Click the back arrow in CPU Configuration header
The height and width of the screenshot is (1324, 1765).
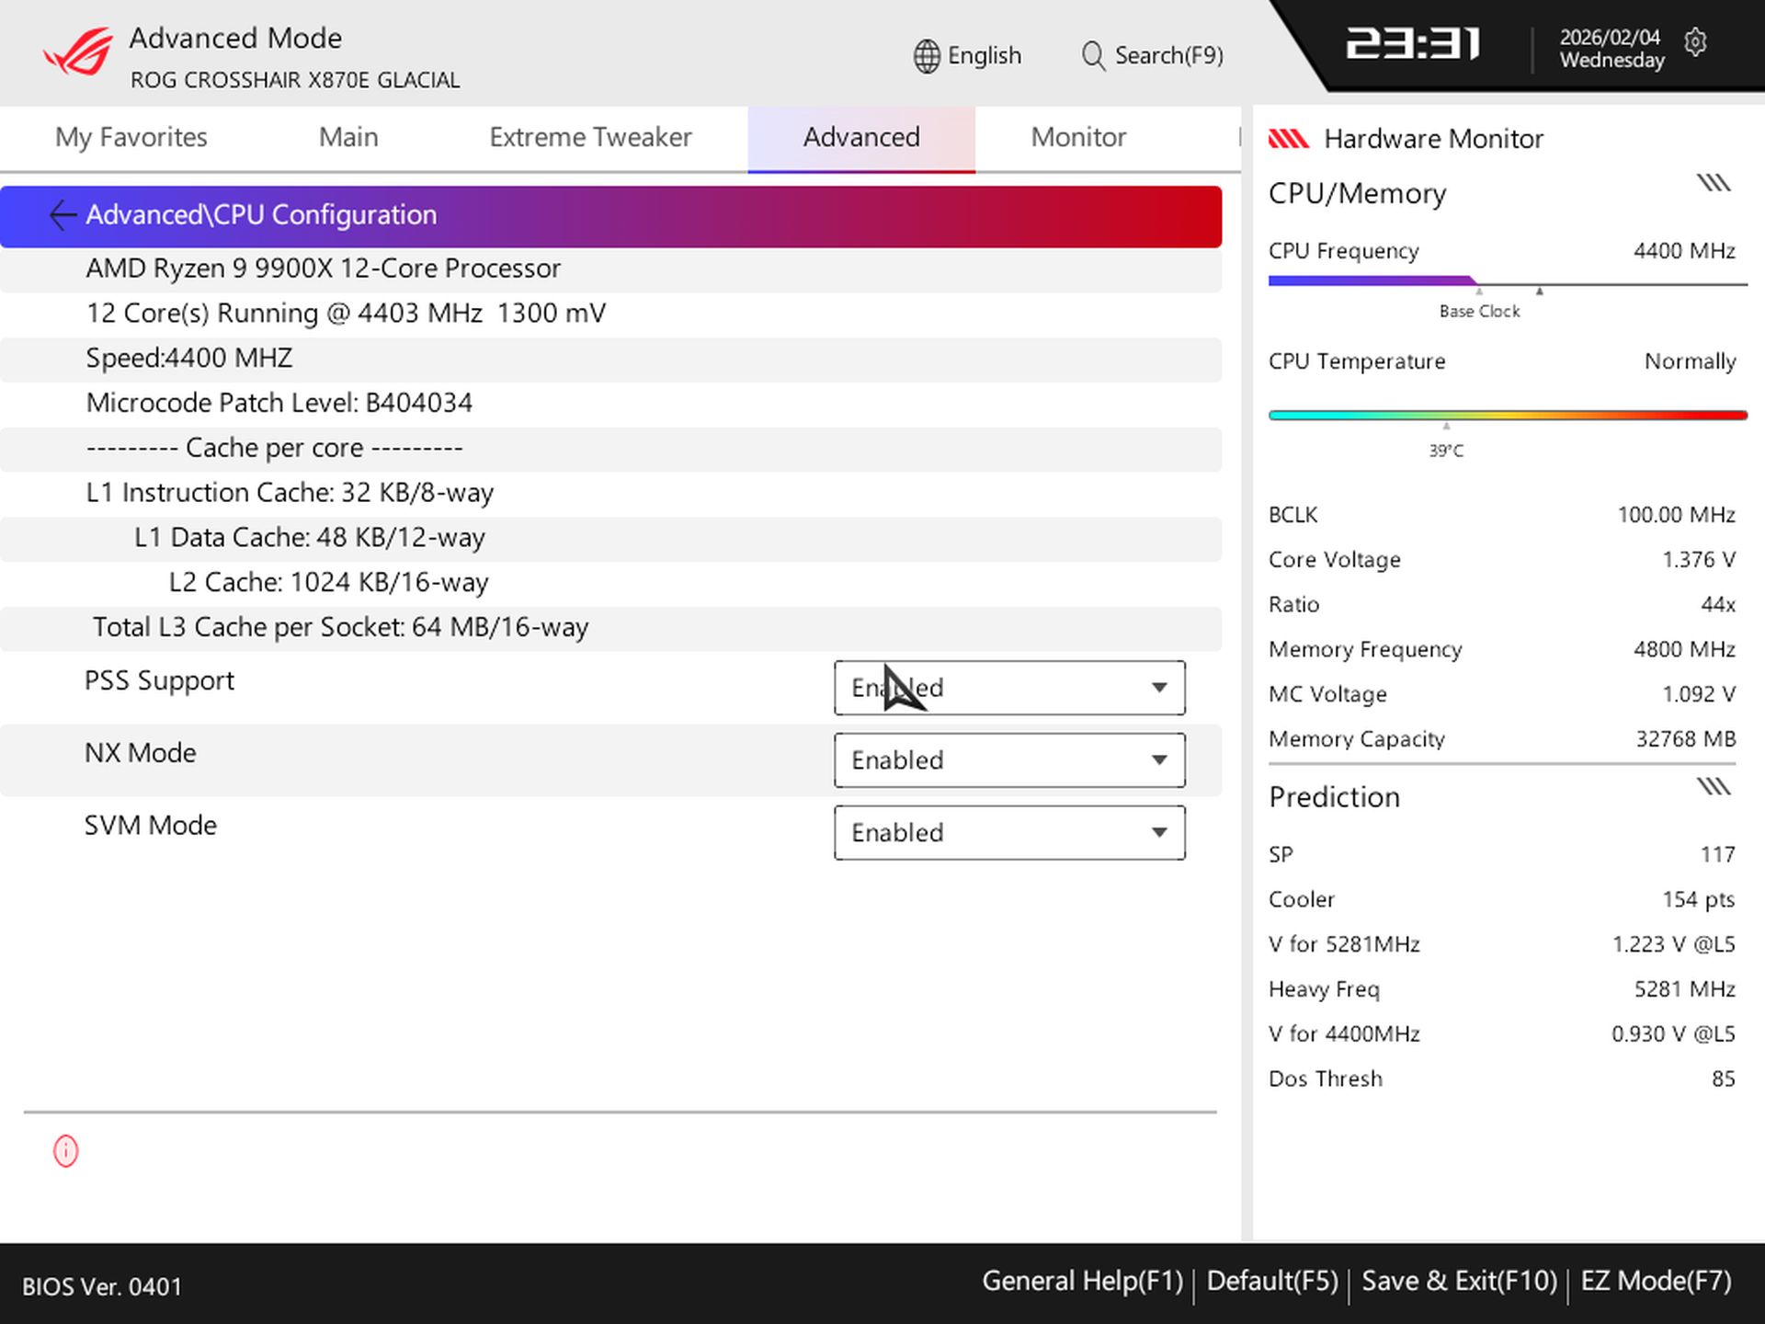click(62, 215)
